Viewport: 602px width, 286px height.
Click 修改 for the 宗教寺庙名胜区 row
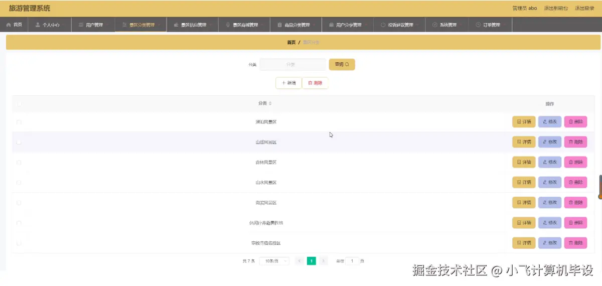tap(550, 243)
